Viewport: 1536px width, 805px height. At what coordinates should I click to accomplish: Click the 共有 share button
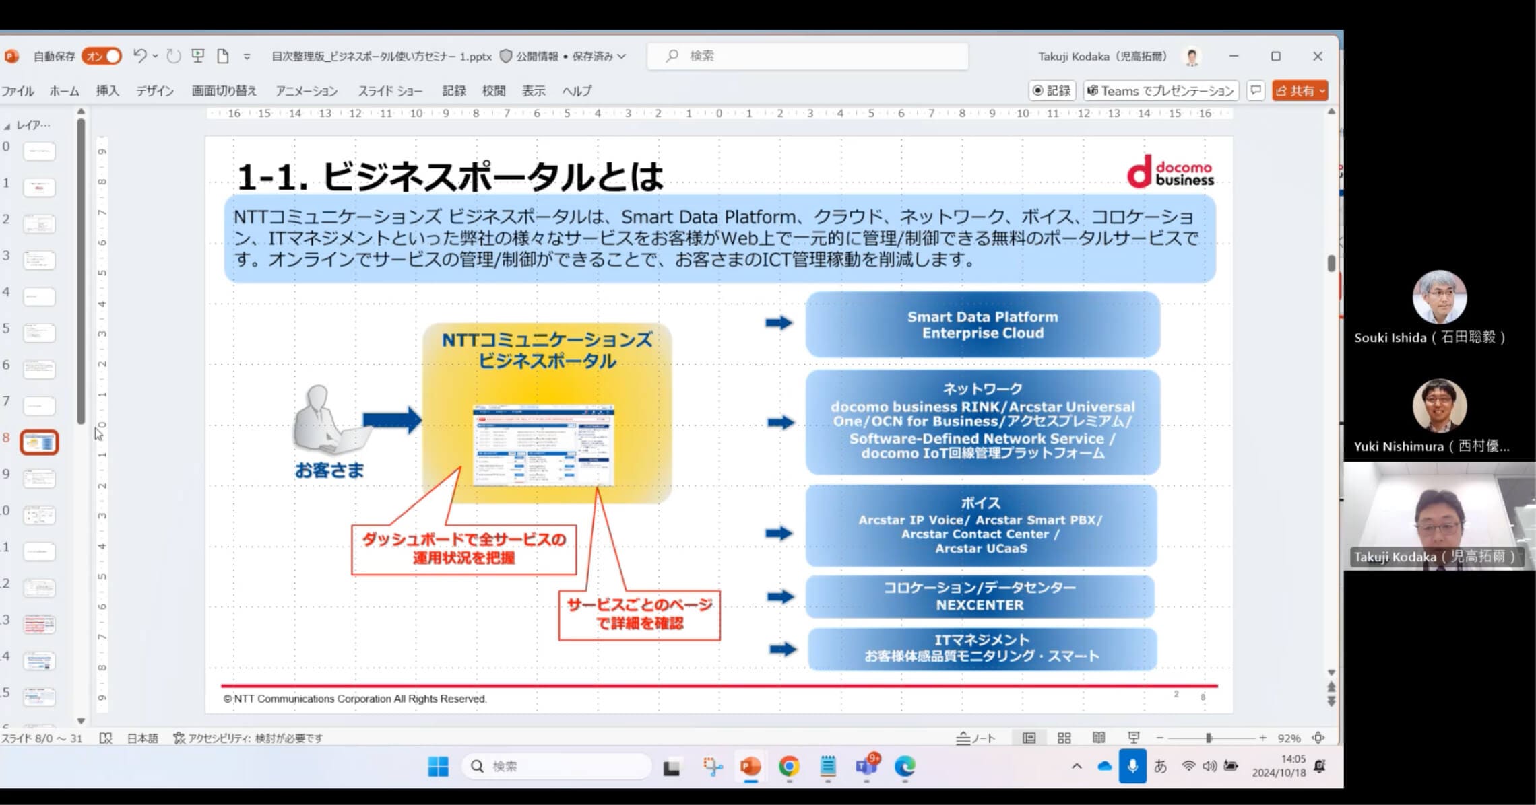(x=1300, y=91)
